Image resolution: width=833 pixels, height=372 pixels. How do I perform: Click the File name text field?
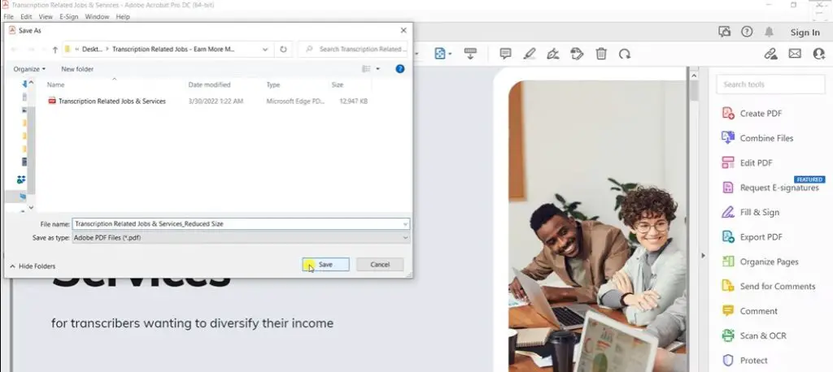(241, 224)
